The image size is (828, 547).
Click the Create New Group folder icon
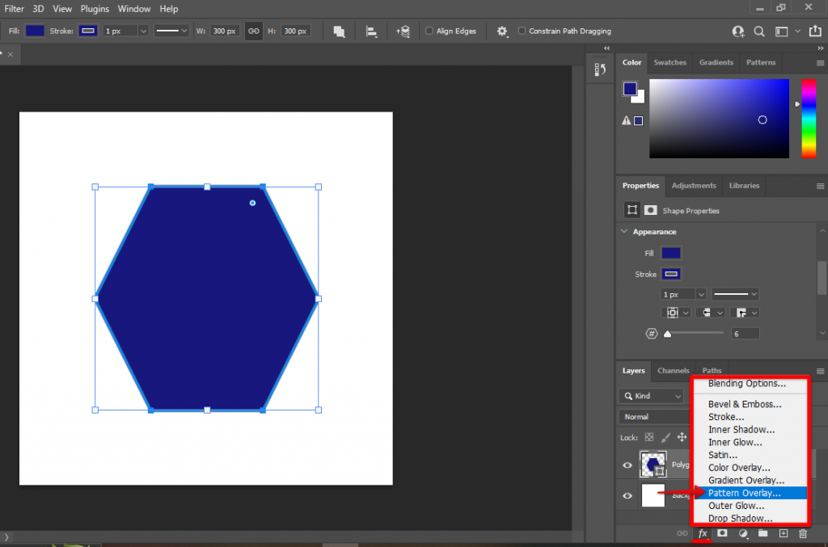761,533
